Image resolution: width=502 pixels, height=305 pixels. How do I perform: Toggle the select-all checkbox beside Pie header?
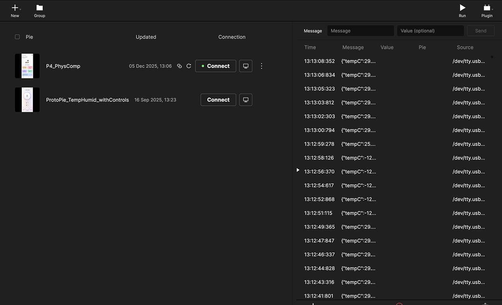pyautogui.click(x=17, y=37)
